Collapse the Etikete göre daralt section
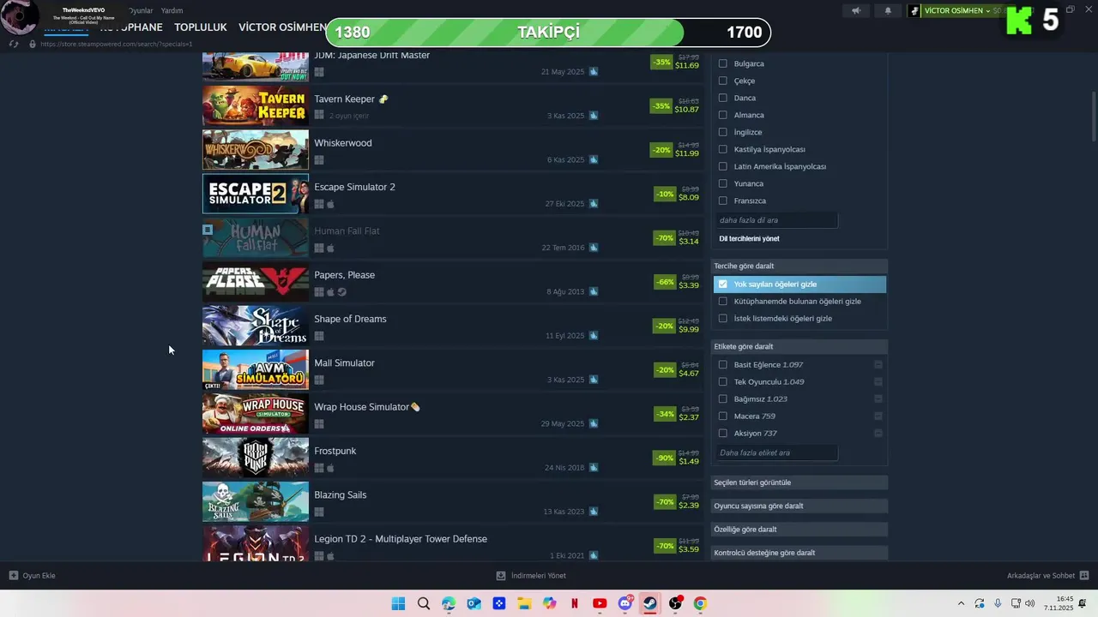Image resolution: width=1098 pixels, height=617 pixels. [799, 346]
